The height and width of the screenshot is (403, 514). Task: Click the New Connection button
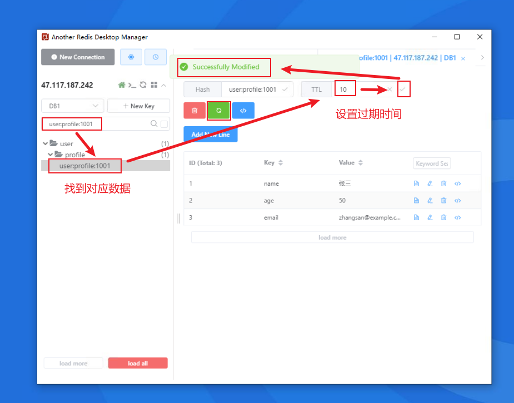78,57
